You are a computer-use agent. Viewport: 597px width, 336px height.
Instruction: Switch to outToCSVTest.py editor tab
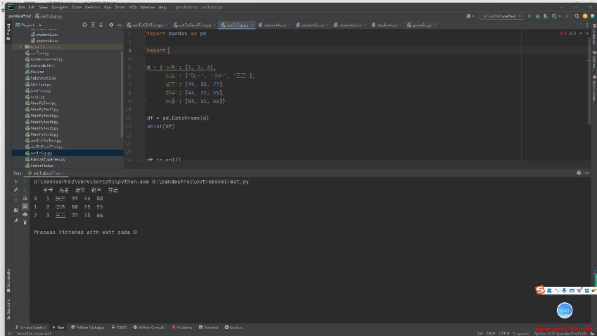[147, 25]
